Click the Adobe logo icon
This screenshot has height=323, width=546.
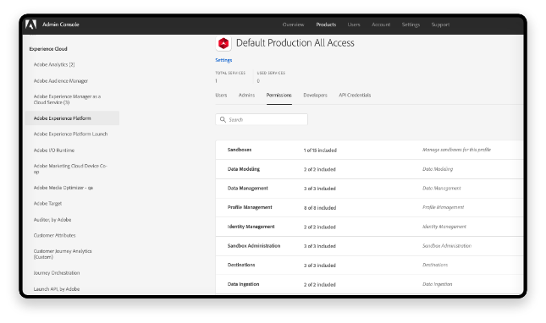coord(30,25)
